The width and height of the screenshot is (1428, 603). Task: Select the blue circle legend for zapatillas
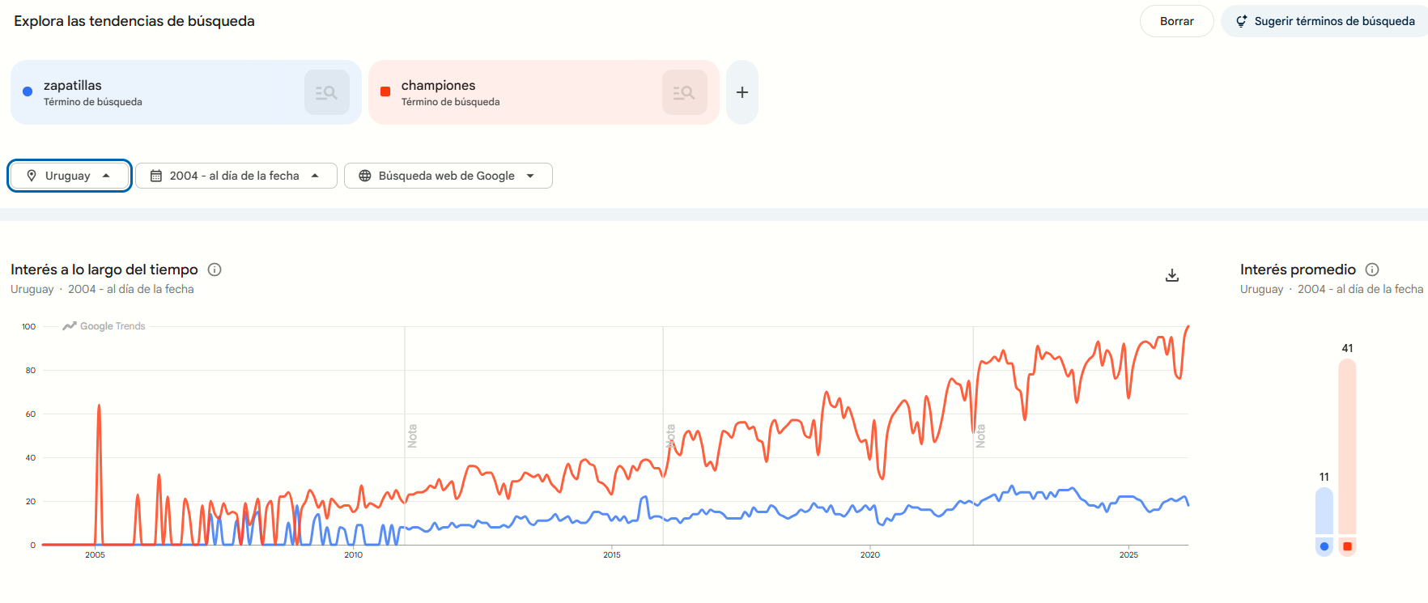tap(1325, 546)
